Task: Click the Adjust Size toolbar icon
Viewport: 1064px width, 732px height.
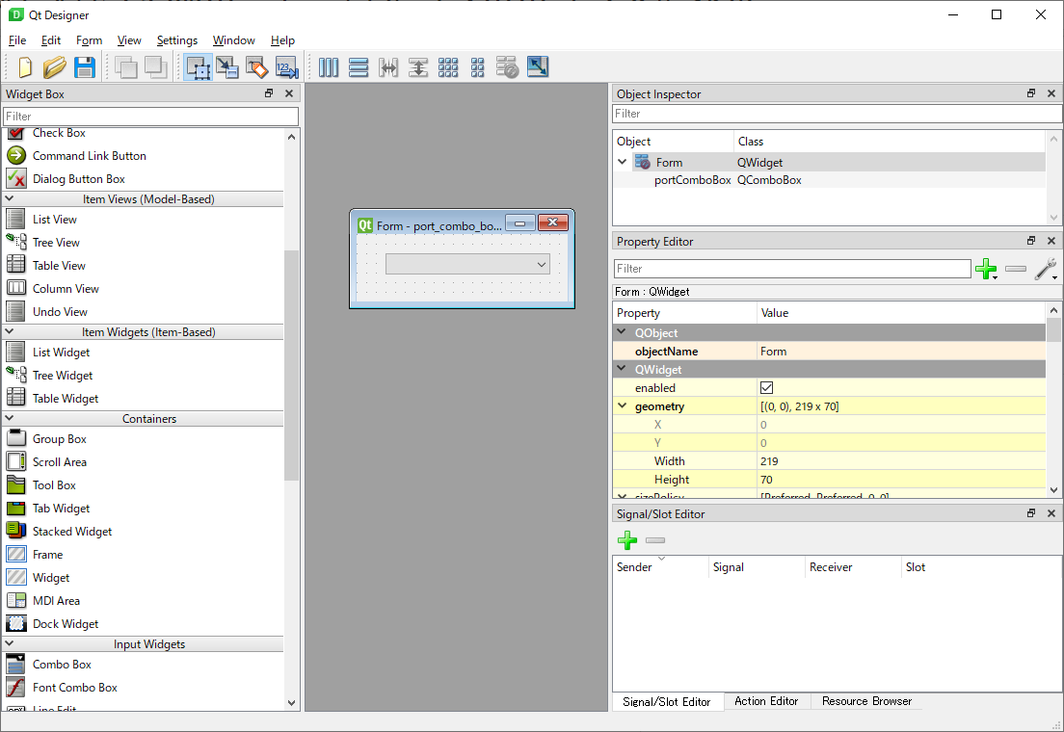Action: click(x=538, y=67)
